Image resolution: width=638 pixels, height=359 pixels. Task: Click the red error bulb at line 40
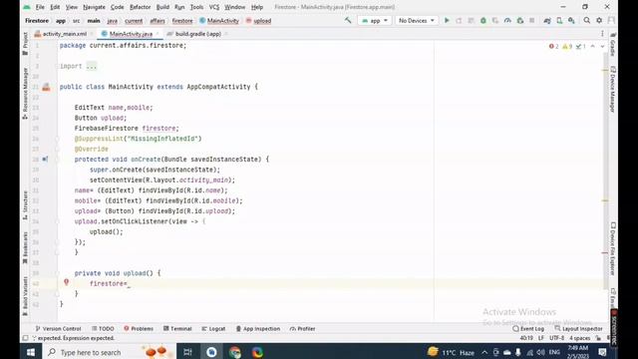[67, 282]
